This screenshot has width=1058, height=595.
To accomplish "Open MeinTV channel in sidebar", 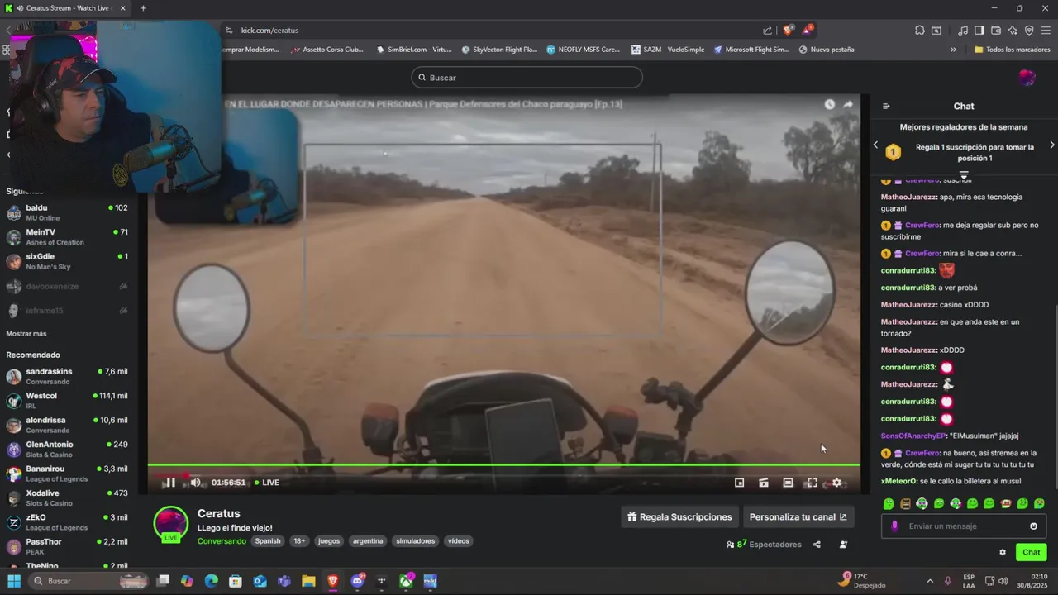I will [x=69, y=237].
